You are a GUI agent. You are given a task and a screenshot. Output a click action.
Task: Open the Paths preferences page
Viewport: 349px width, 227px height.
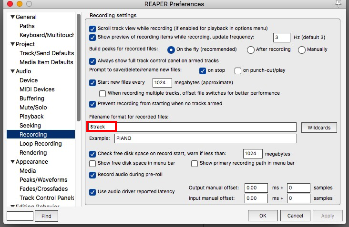pyautogui.click(x=27, y=26)
